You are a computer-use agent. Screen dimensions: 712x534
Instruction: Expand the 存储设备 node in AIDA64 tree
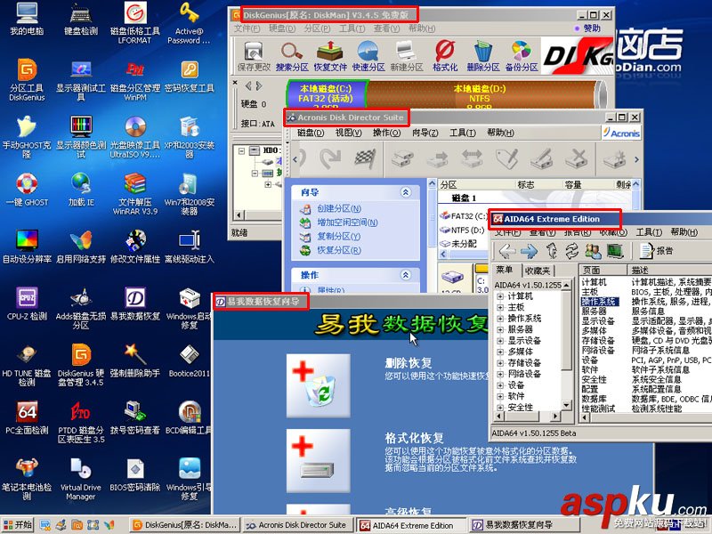(499, 361)
